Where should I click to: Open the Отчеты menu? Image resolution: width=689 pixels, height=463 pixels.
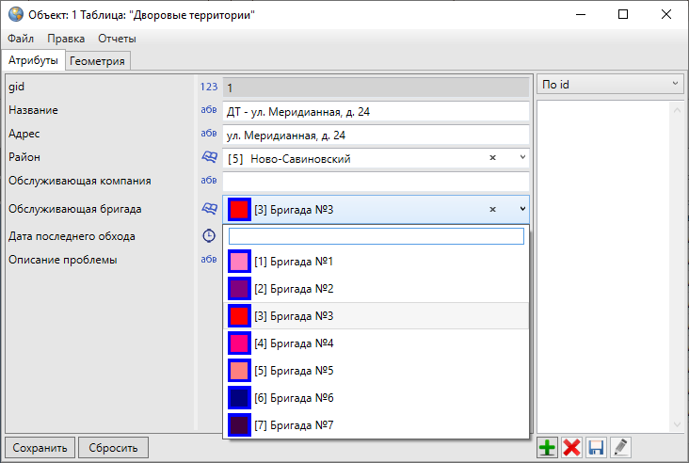point(117,39)
